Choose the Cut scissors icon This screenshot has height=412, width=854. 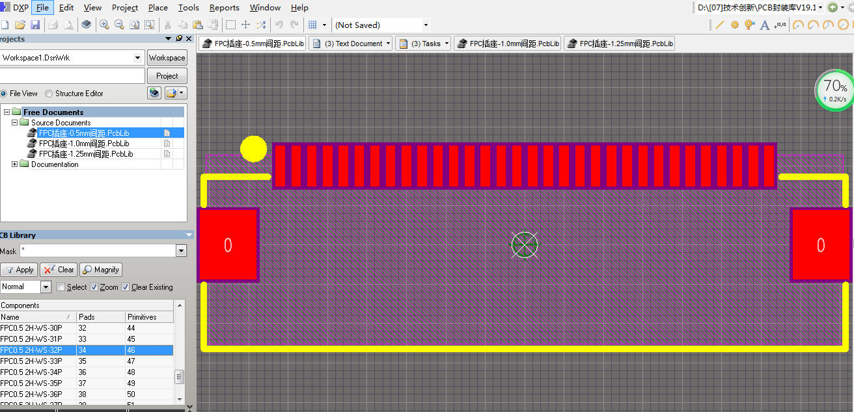pos(167,25)
